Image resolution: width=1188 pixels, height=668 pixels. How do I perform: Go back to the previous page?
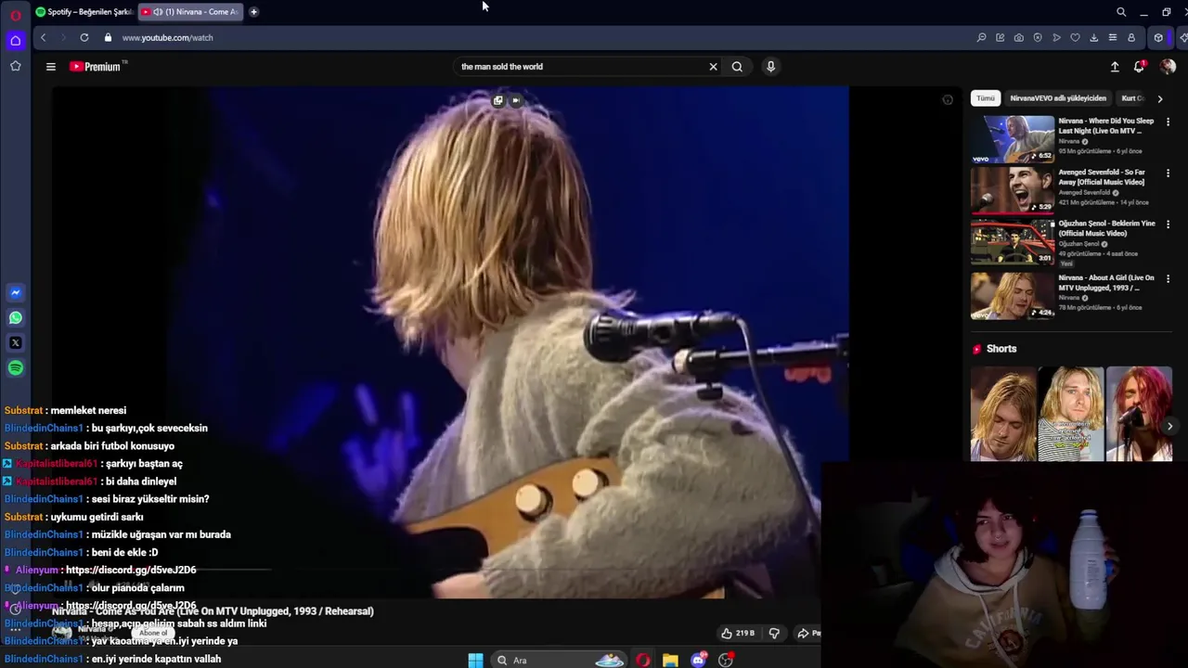[43, 38]
